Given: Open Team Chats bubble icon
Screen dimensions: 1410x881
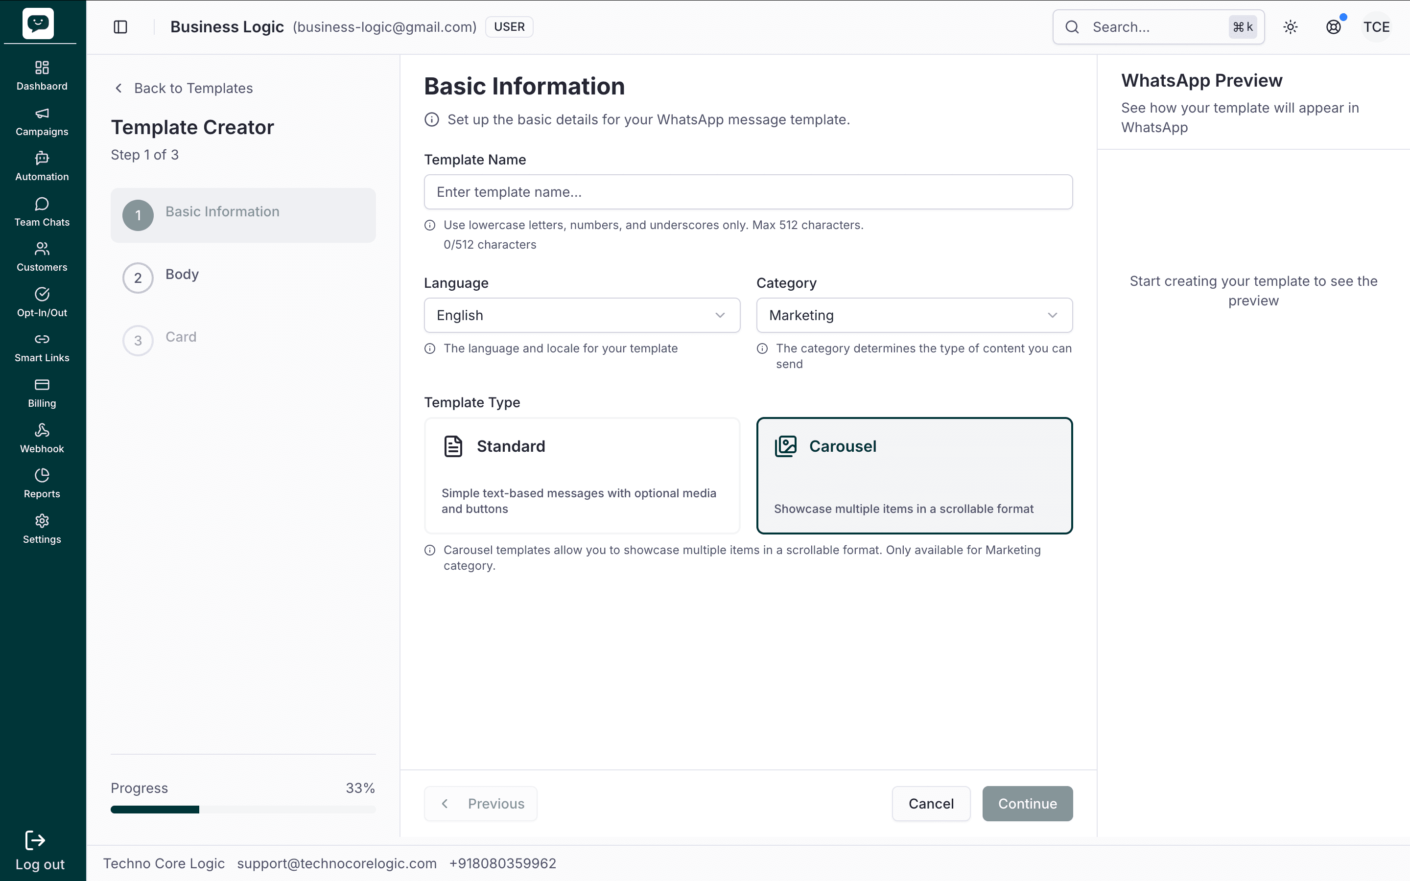Looking at the screenshot, I should [42, 203].
